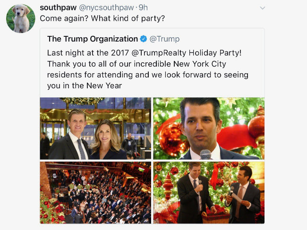The width and height of the screenshot is (307, 230).
Task: Click the 'Holiday Party!' words in quoted tweet
Action: pyautogui.click(x=215, y=53)
